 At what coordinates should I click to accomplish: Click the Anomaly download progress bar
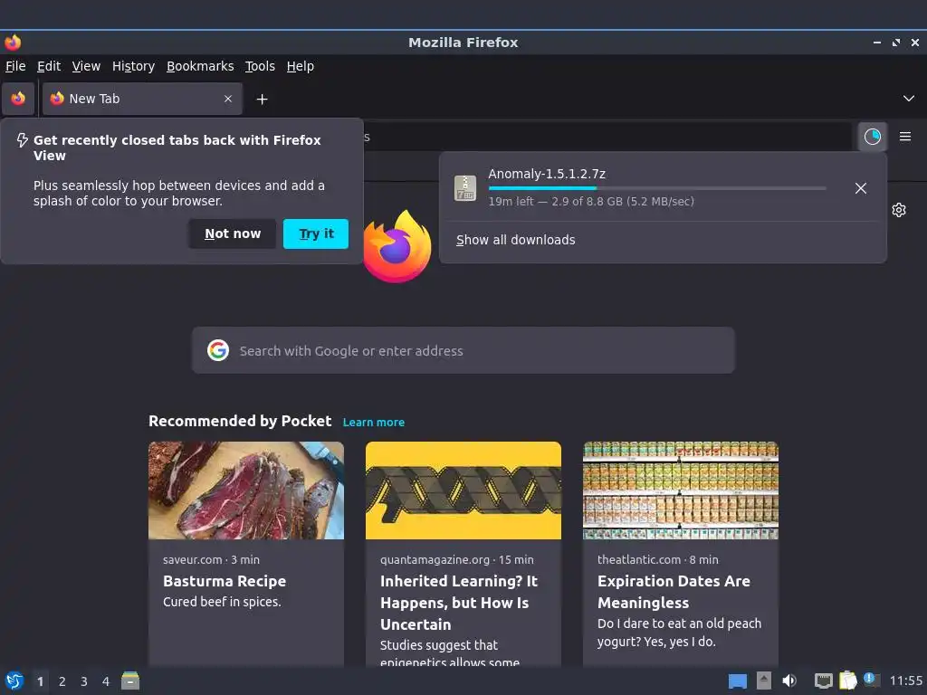[657, 188]
